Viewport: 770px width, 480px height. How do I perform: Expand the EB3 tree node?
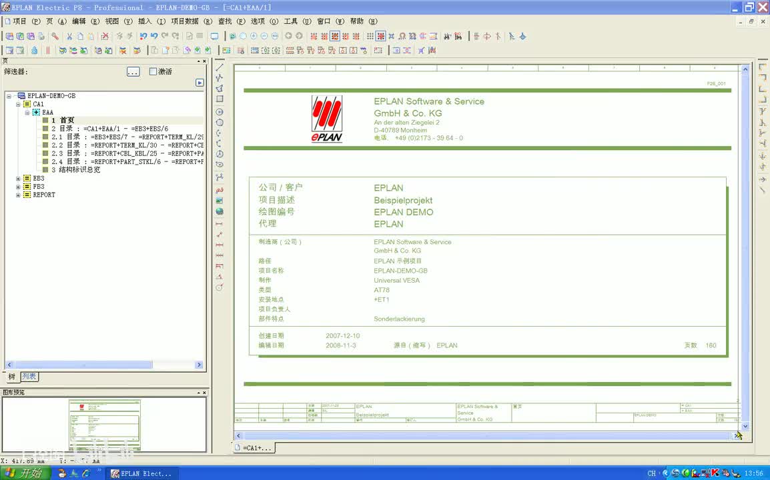tap(18, 179)
